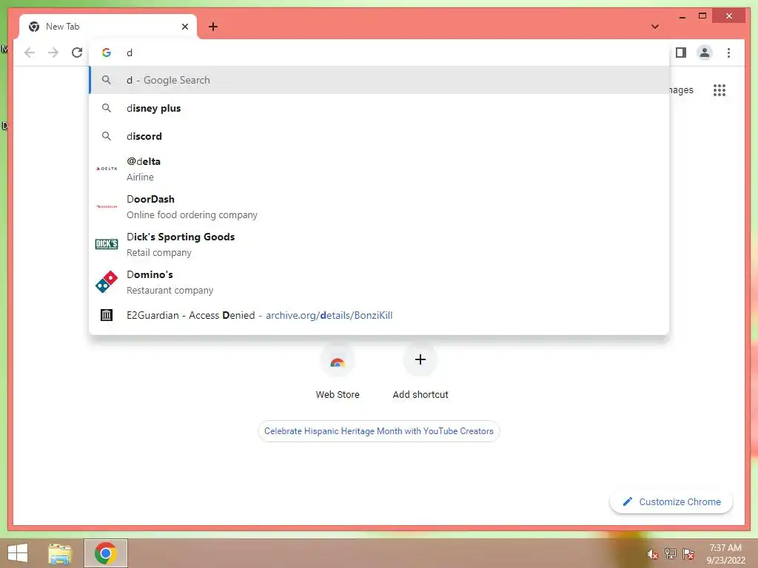Click magnifier icon beside disney plus
The height and width of the screenshot is (568, 758).
(x=107, y=108)
